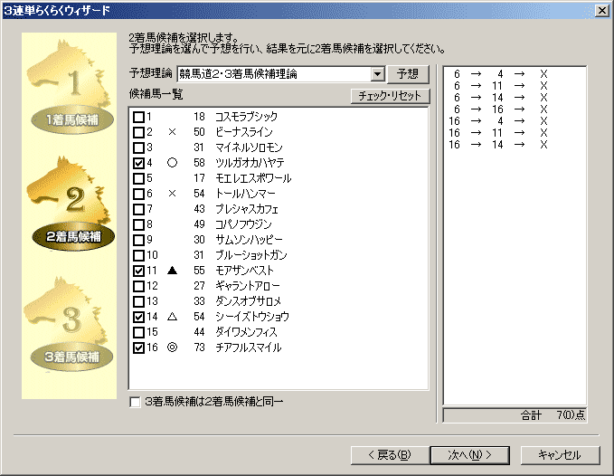Go to next step with 次へ(N) button
The height and width of the screenshot is (476, 614).
[469, 454]
